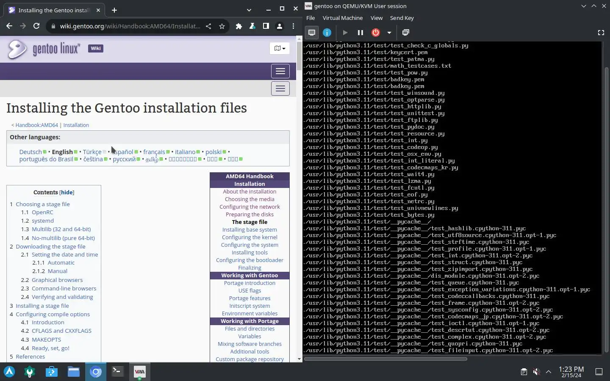Switch to virt-manager in the taskbar
This screenshot has height=381, width=610.
click(x=139, y=372)
